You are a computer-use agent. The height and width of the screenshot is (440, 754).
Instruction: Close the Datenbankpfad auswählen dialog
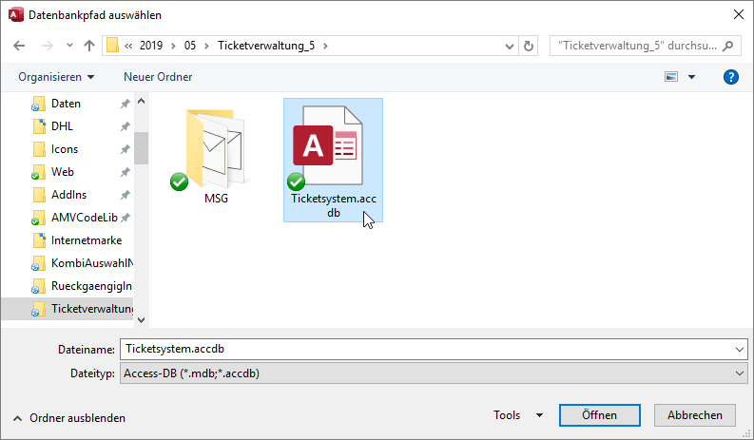point(739,14)
